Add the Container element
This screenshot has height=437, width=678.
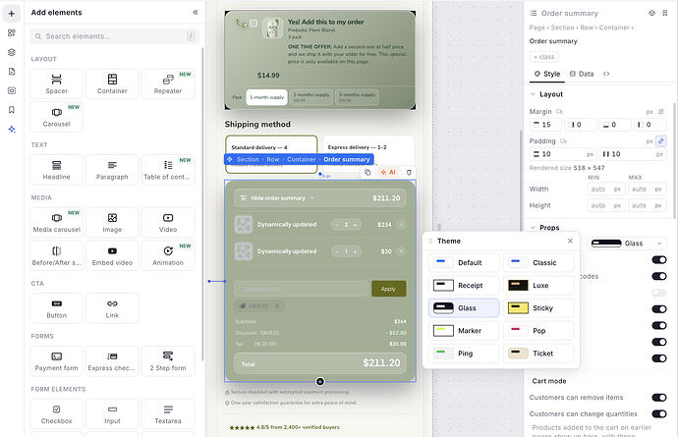tap(112, 83)
